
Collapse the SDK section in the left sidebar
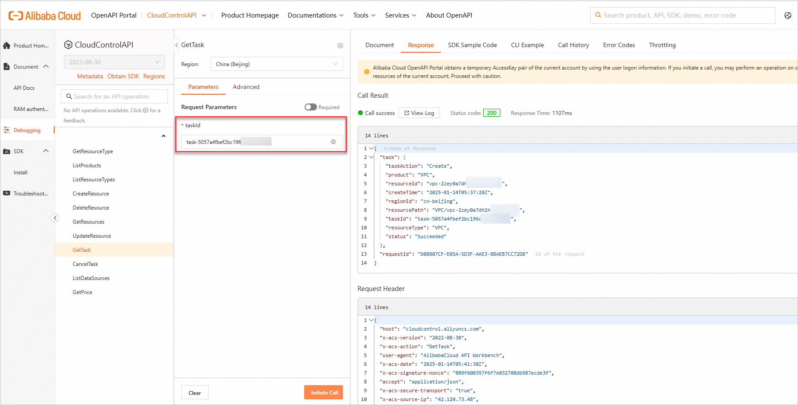click(46, 151)
